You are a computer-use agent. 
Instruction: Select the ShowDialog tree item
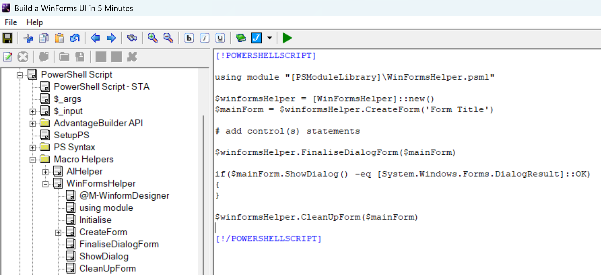point(104,256)
